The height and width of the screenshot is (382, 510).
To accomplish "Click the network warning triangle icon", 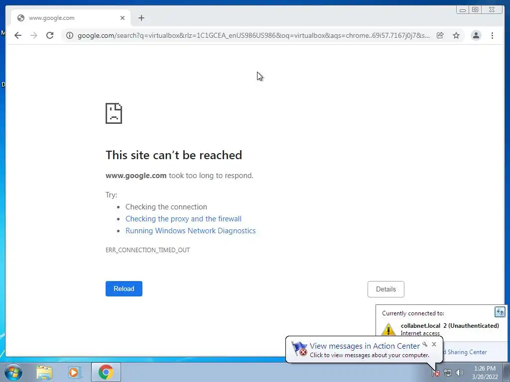I will [388, 329].
